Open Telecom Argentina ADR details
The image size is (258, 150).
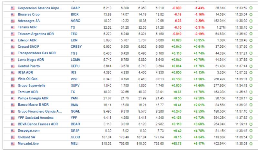point(36,34)
